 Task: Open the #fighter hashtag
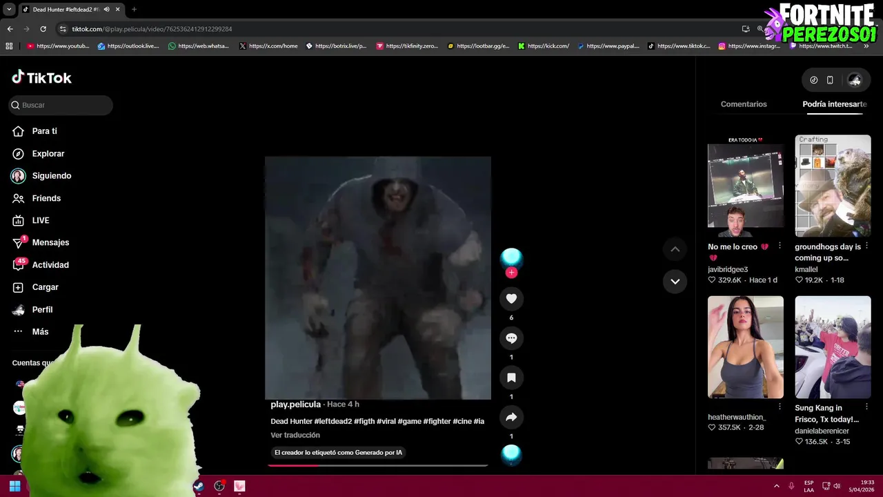pos(437,422)
